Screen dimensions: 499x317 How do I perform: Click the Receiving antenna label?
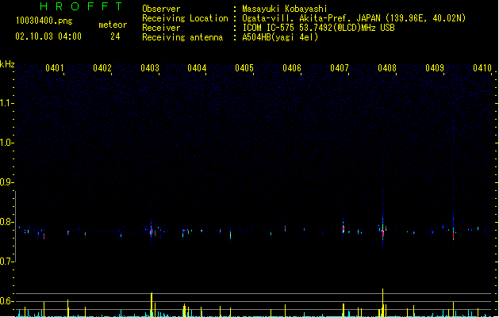tap(182, 37)
